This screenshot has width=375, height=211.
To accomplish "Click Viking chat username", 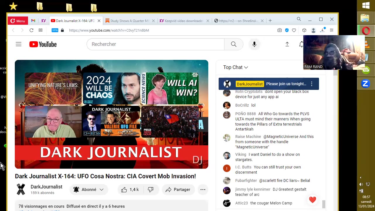I will click(x=241, y=154).
